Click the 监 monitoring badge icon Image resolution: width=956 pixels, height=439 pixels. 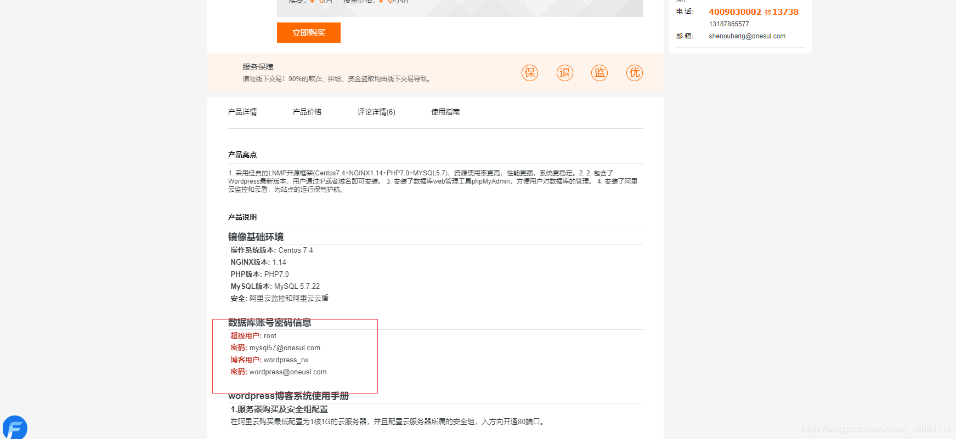(x=599, y=73)
